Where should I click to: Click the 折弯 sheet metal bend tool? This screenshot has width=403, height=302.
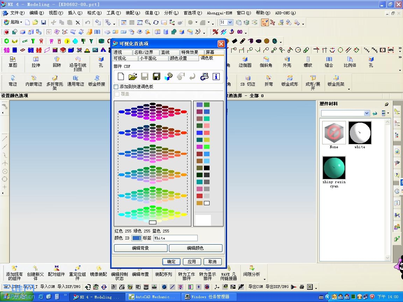269,81
